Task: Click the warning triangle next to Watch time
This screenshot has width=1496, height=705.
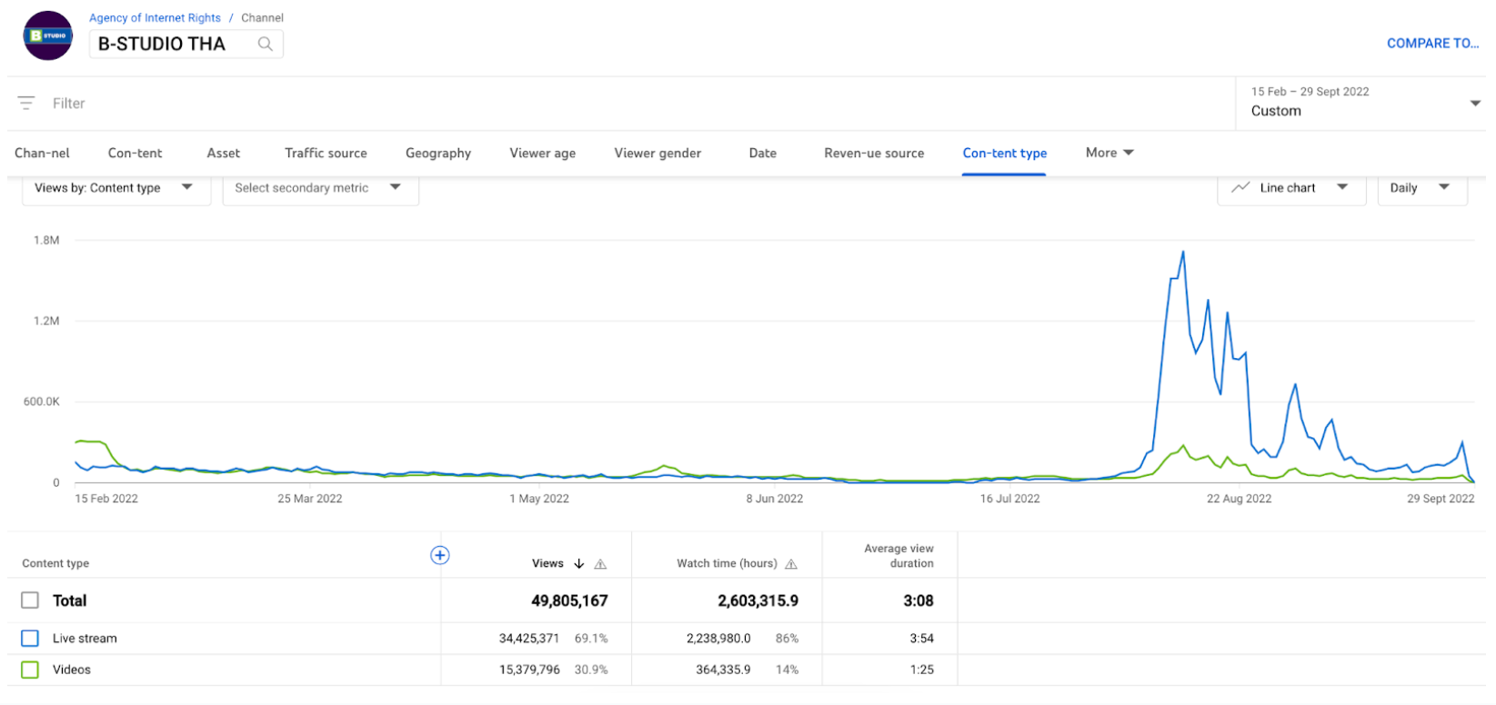Action: click(x=791, y=564)
